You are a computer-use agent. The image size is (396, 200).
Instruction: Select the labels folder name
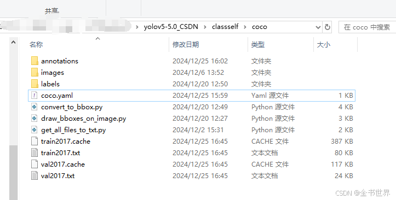(x=50, y=84)
